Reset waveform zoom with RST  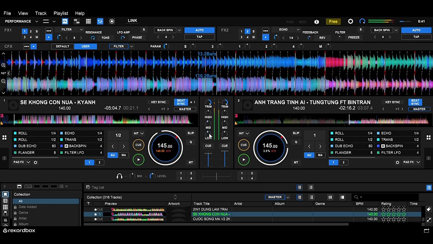tap(3, 73)
